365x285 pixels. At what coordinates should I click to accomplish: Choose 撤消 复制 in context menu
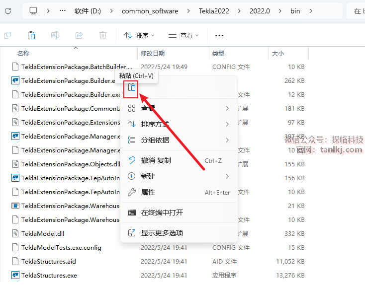click(179, 160)
